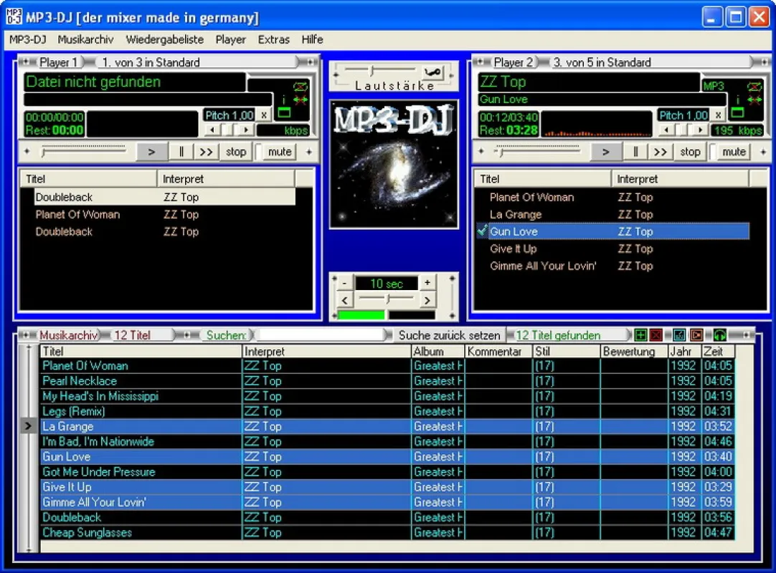Click the orange play icon in archive toolbar
Viewport: 776px width, 573px height.
click(697, 336)
